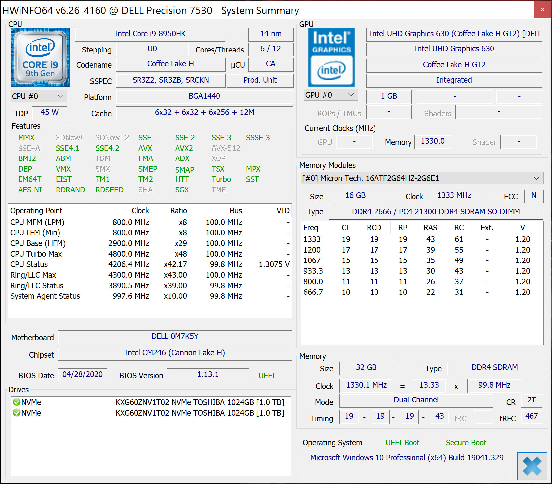Select the CPU Base (HFM) row

coord(150,243)
